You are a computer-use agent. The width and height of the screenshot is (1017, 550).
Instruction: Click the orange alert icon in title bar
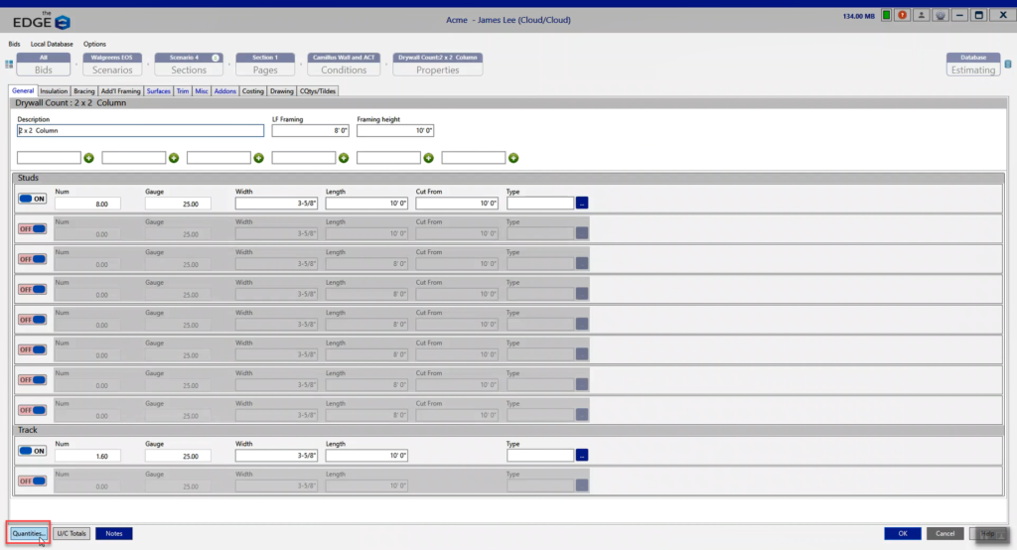[902, 15]
